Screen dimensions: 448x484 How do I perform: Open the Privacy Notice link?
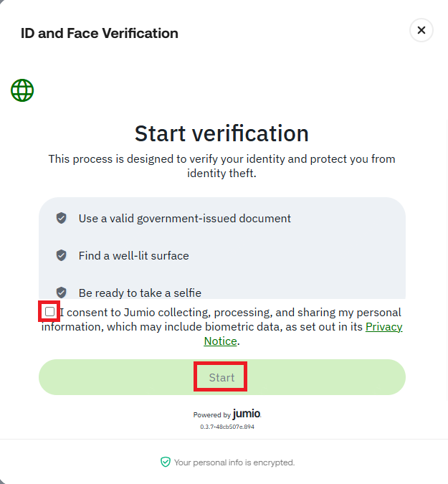click(x=384, y=327)
